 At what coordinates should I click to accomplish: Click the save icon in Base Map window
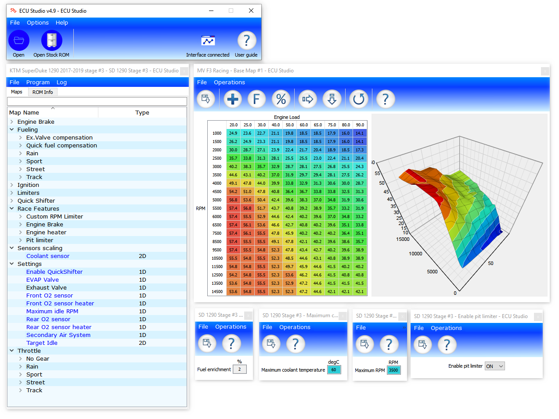(206, 99)
